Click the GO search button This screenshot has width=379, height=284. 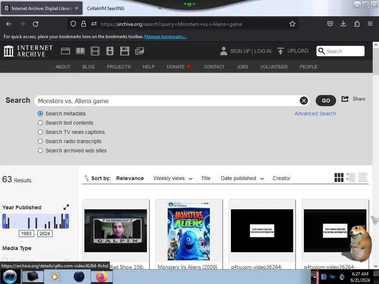point(326,101)
